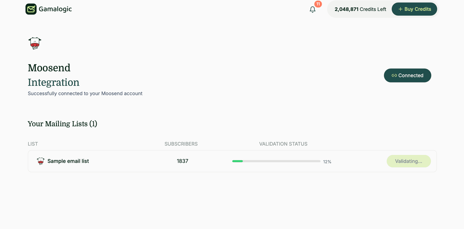
Task: Click the notification badge showing 11
Action: (318, 4)
